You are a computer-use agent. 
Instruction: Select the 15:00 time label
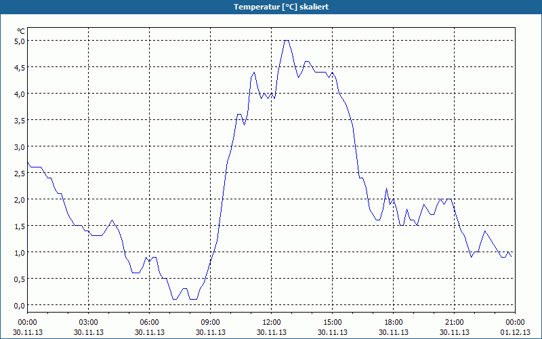point(333,323)
